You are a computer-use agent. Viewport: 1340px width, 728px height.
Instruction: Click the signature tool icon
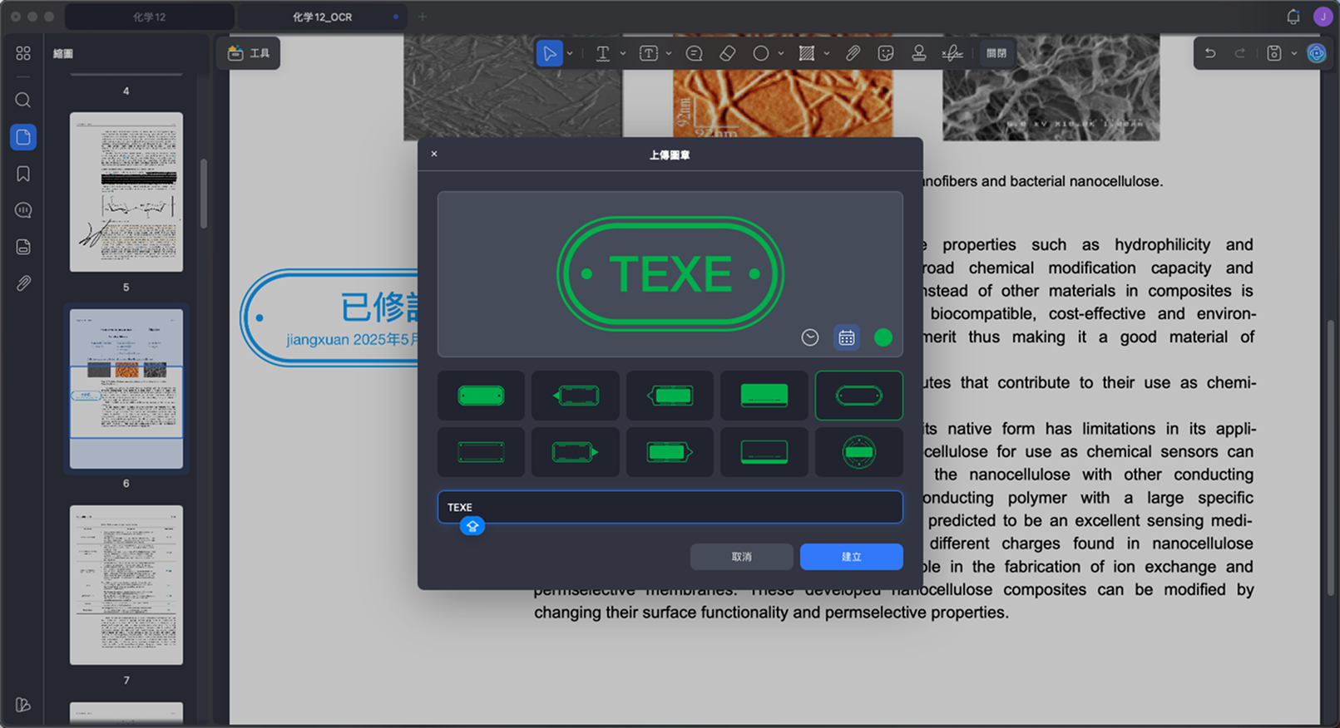click(x=952, y=53)
